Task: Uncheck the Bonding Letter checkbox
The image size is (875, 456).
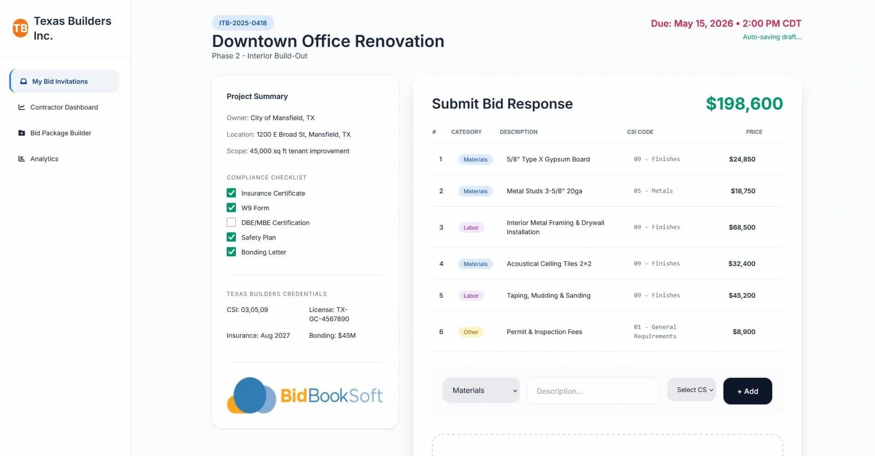Action: click(x=231, y=252)
